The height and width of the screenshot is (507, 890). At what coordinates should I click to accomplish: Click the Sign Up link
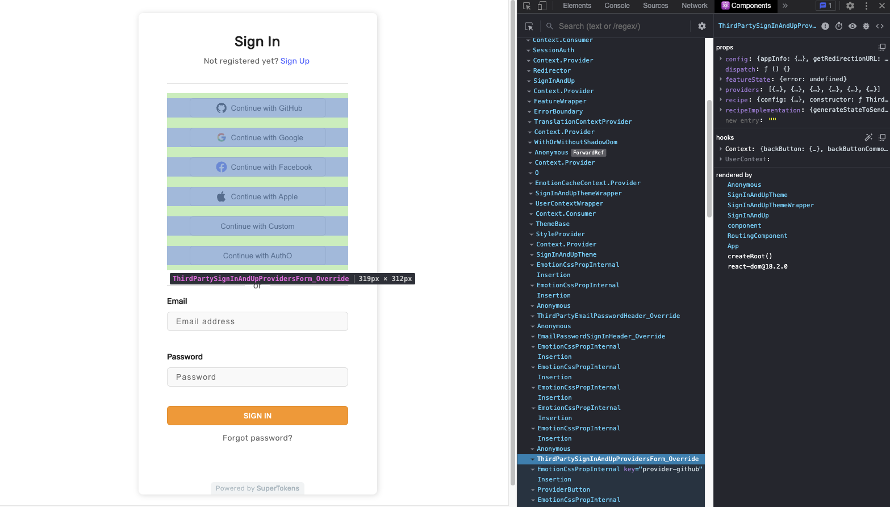coord(295,61)
